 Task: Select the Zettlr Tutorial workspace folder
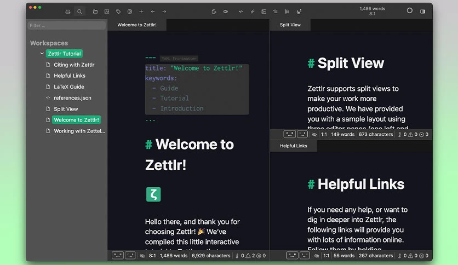64,54
